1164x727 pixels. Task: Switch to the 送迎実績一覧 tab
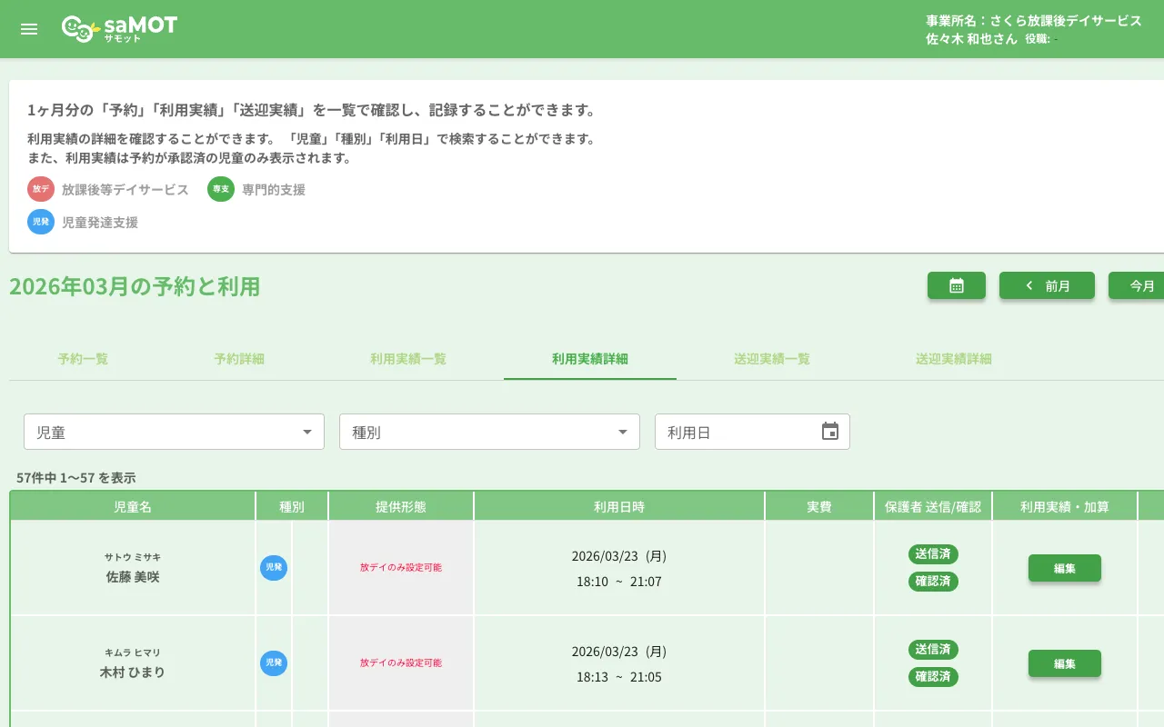772,359
